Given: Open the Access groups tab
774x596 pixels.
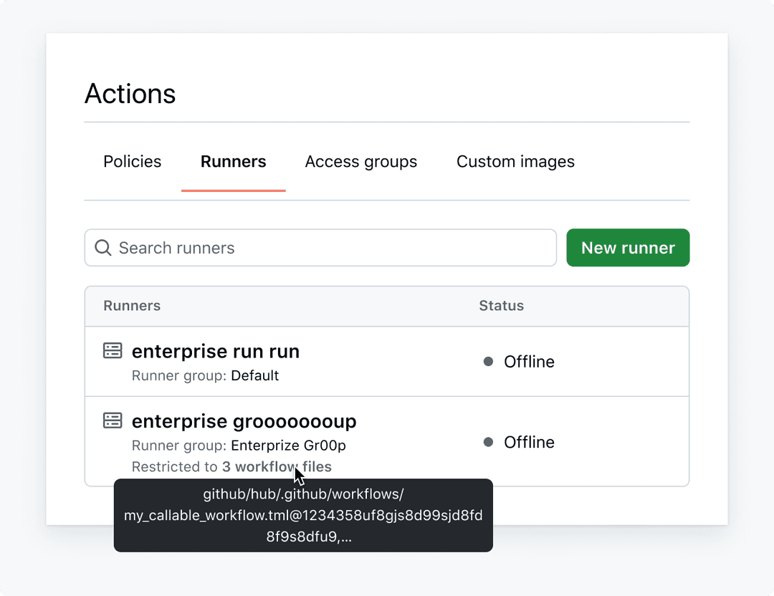Looking at the screenshot, I should point(360,162).
